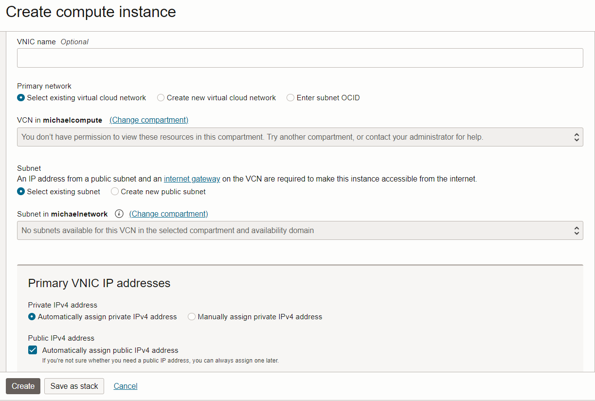This screenshot has width=595, height=401.
Task: Select existing virtual cloud network radio
Action: pyautogui.click(x=21, y=98)
